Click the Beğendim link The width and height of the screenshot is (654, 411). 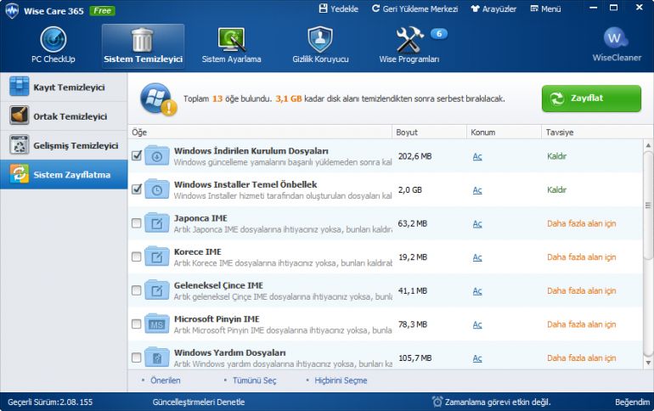pyautogui.click(x=632, y=403)
